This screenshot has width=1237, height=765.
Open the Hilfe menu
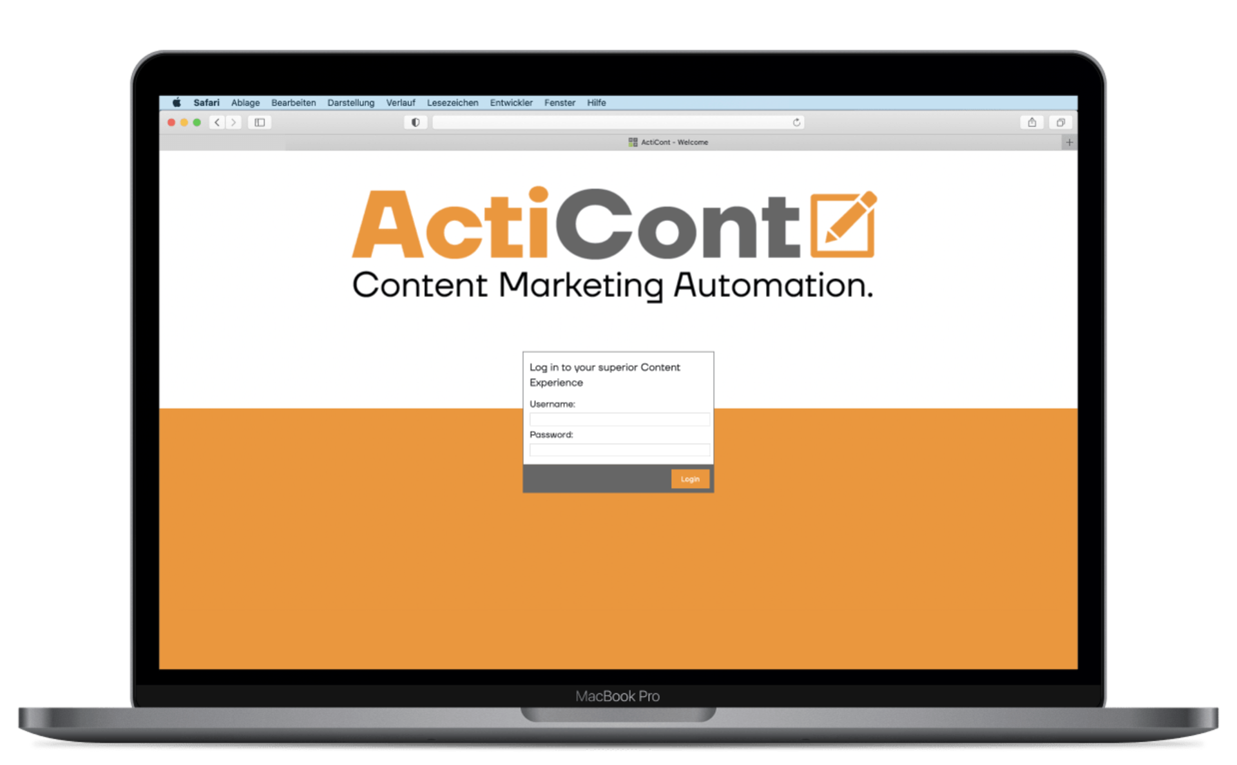pyautogui.click(x=596, y=102)
